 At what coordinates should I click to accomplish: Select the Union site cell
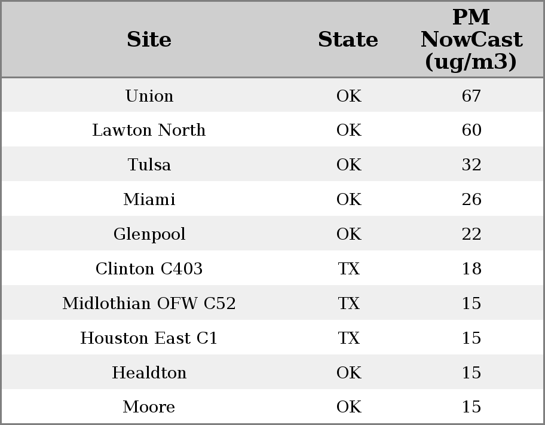[149, 96]
